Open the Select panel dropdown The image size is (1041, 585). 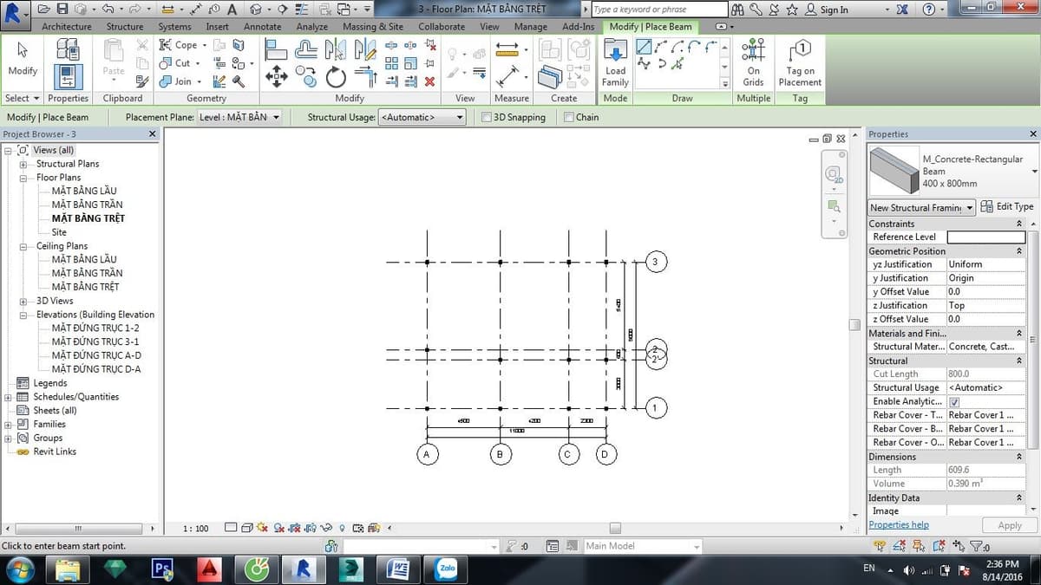pos(23,98)
